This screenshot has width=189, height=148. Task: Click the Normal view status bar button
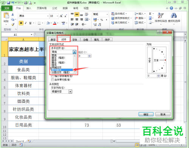point(137,145)
